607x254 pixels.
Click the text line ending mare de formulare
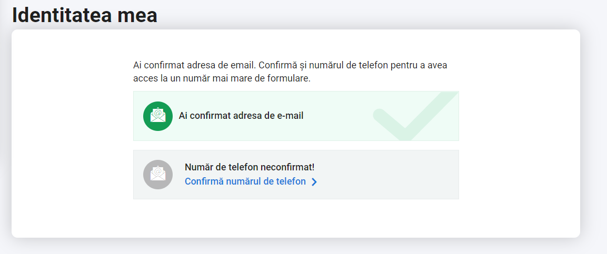pos(222,78)
